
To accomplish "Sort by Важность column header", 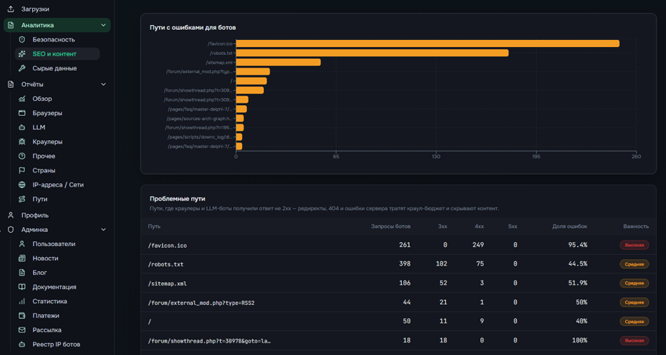I will coord(636,226).
